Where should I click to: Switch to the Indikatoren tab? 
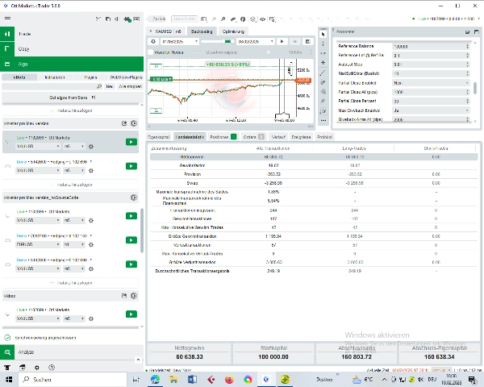tap(55, 77)
